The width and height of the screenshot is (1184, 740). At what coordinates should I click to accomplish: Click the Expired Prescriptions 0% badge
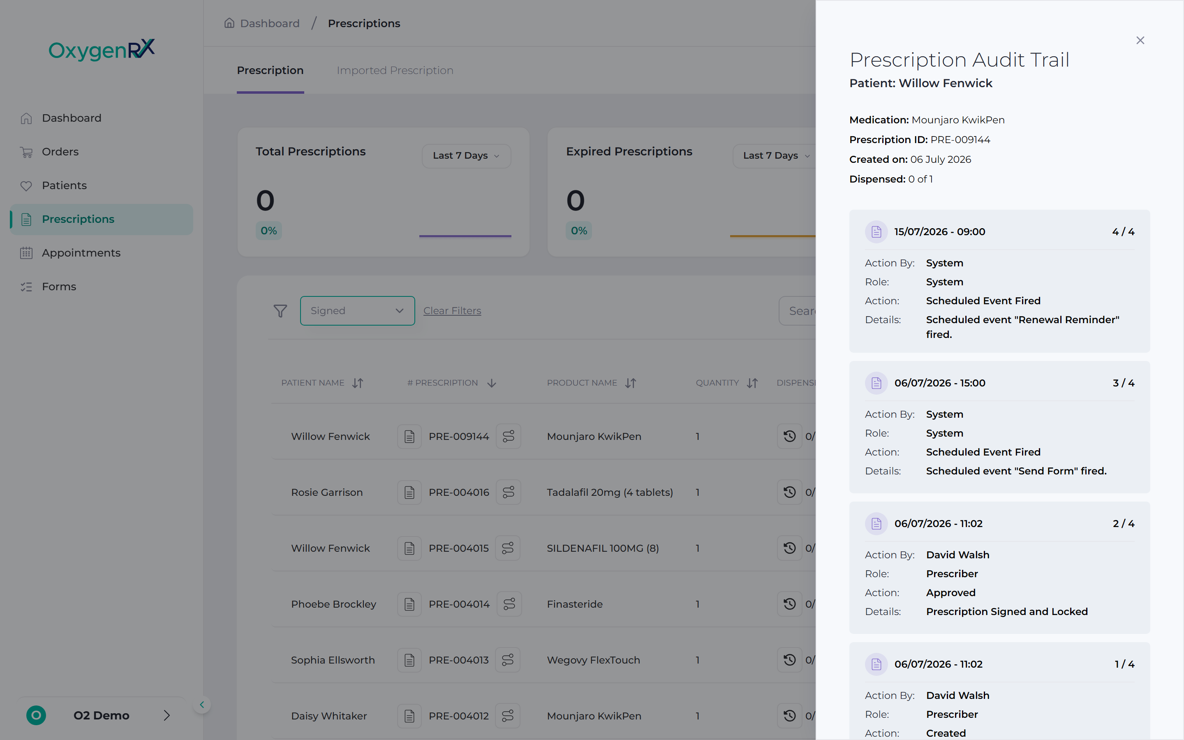tap(579, 231)
